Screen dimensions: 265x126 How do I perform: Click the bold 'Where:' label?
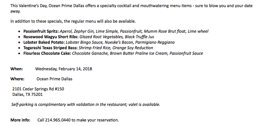point(17,79)
